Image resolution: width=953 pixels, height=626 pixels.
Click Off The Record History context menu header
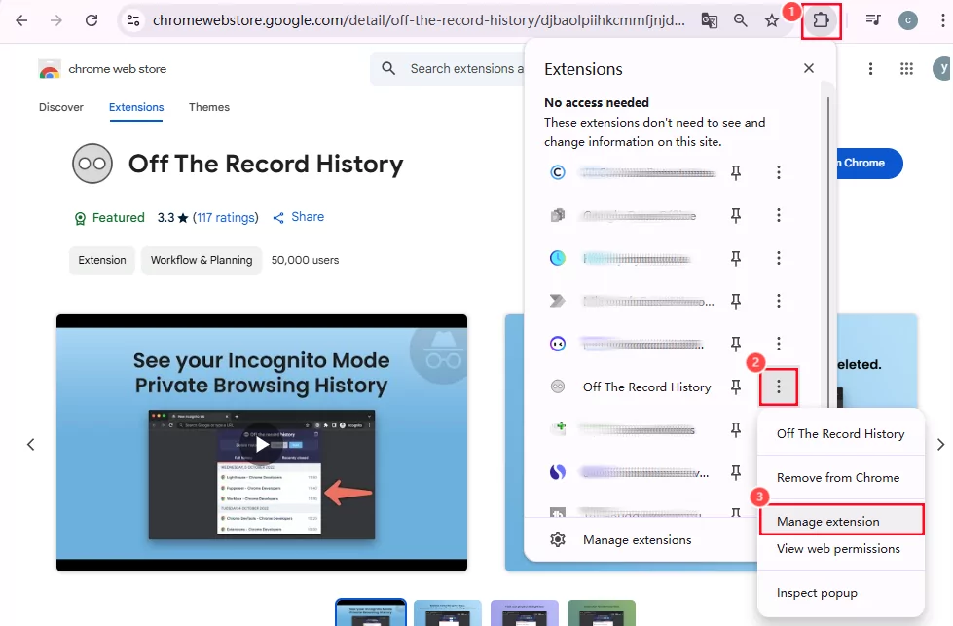841,434
